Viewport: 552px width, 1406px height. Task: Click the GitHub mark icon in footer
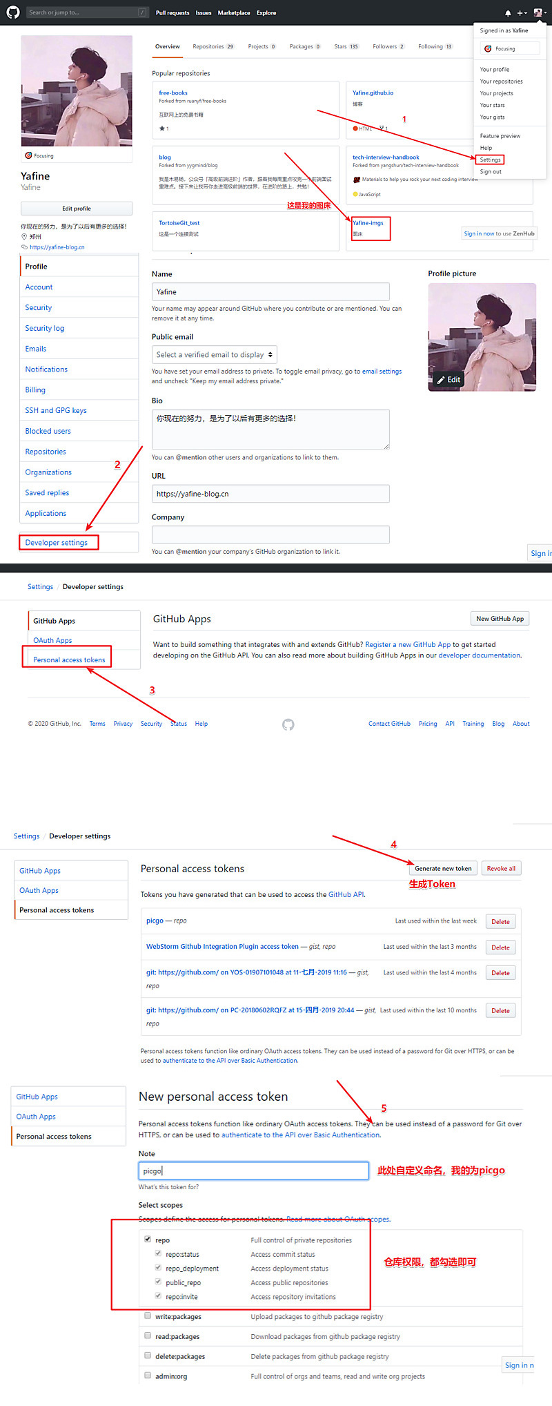tap(288, 724)
